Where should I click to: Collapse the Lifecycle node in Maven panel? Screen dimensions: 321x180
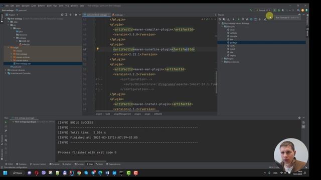222,26
